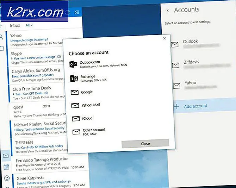Switch to Mail in sidebar
236x188 pixels.
click(6, 155)
